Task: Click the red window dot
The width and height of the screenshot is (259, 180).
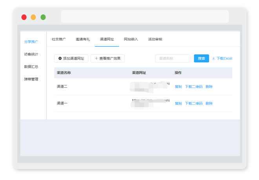Action: click(x=24, y=17)
